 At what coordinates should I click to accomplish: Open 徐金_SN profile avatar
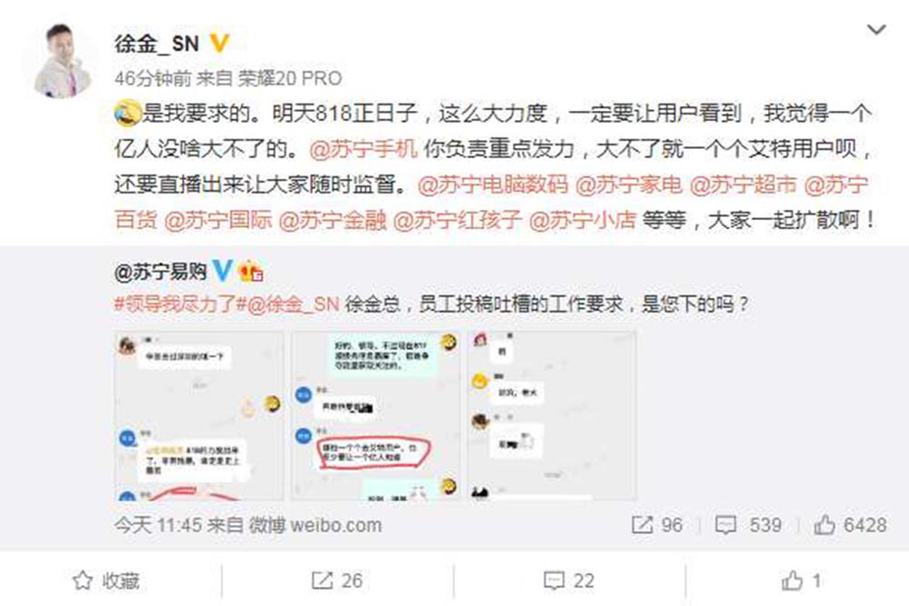(64, 60)
